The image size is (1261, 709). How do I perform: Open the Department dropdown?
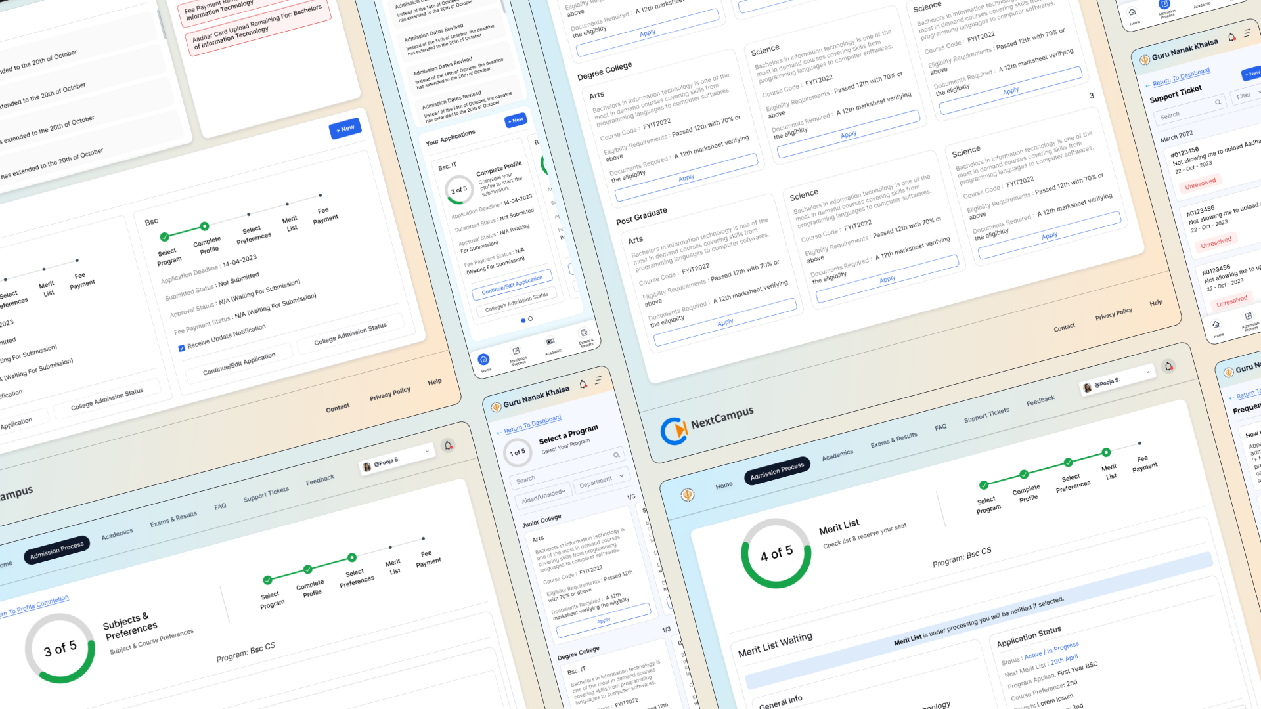(x=601, y=480)
